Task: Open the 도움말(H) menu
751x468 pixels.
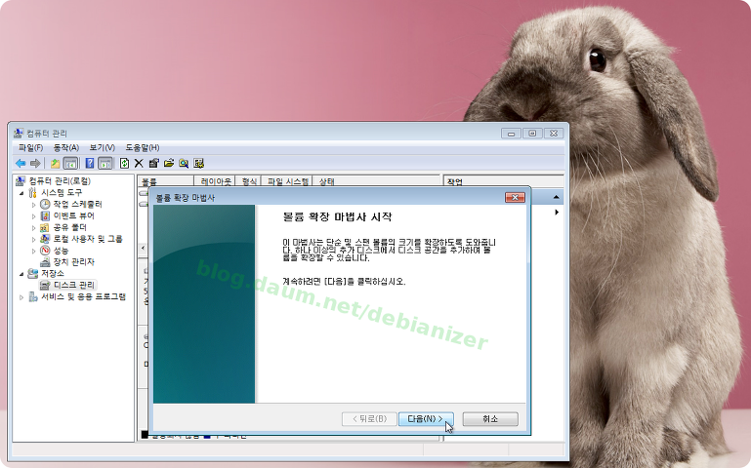Action: (x=143, y=148)
